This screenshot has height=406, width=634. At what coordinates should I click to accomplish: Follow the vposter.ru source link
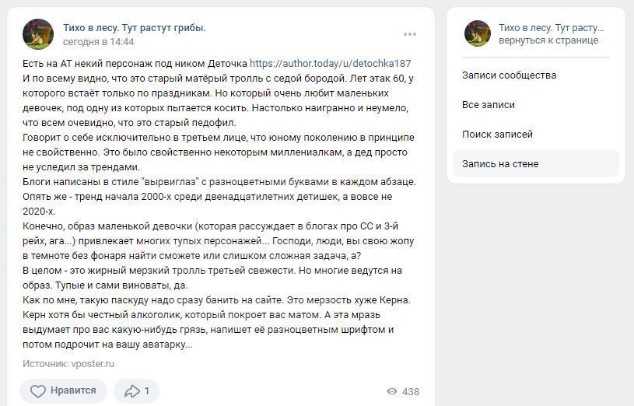pyautogui.click(x=92, y=363)
